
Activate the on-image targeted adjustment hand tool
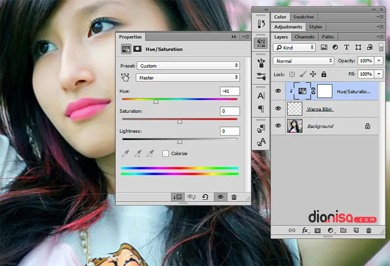[x=125, y=77]
